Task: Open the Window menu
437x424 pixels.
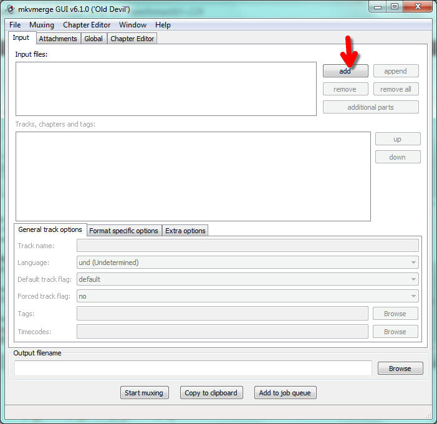Action: tap(133, 25)
